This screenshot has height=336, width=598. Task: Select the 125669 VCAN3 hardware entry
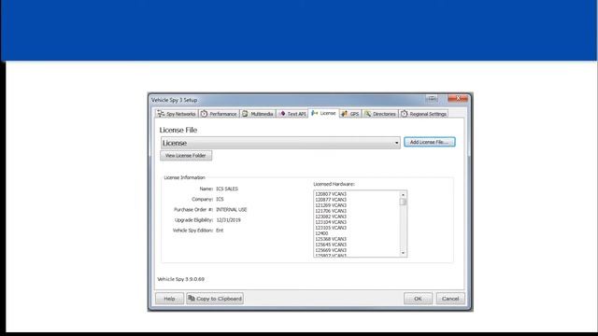coord(331,250)
